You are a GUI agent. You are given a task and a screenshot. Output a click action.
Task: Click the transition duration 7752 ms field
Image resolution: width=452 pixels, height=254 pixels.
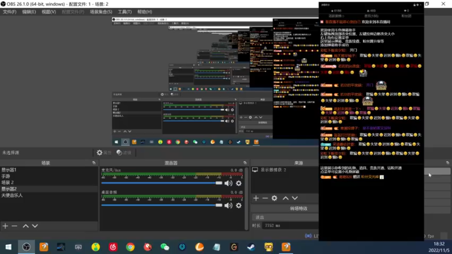290,225
